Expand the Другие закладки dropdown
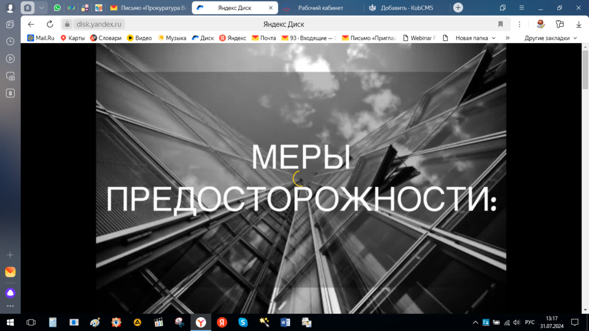 coord(550,38)
